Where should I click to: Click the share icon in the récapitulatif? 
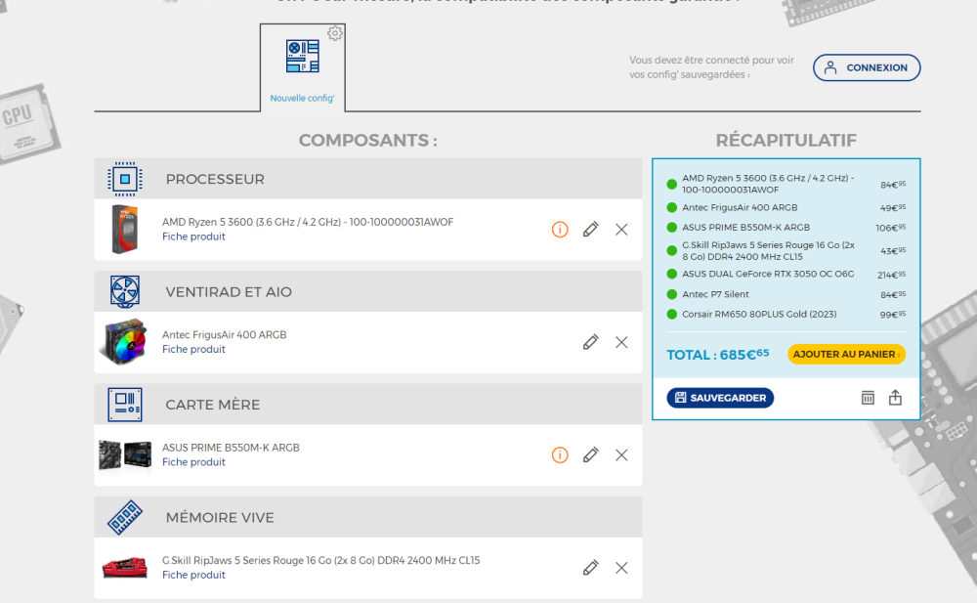[895, 397]
